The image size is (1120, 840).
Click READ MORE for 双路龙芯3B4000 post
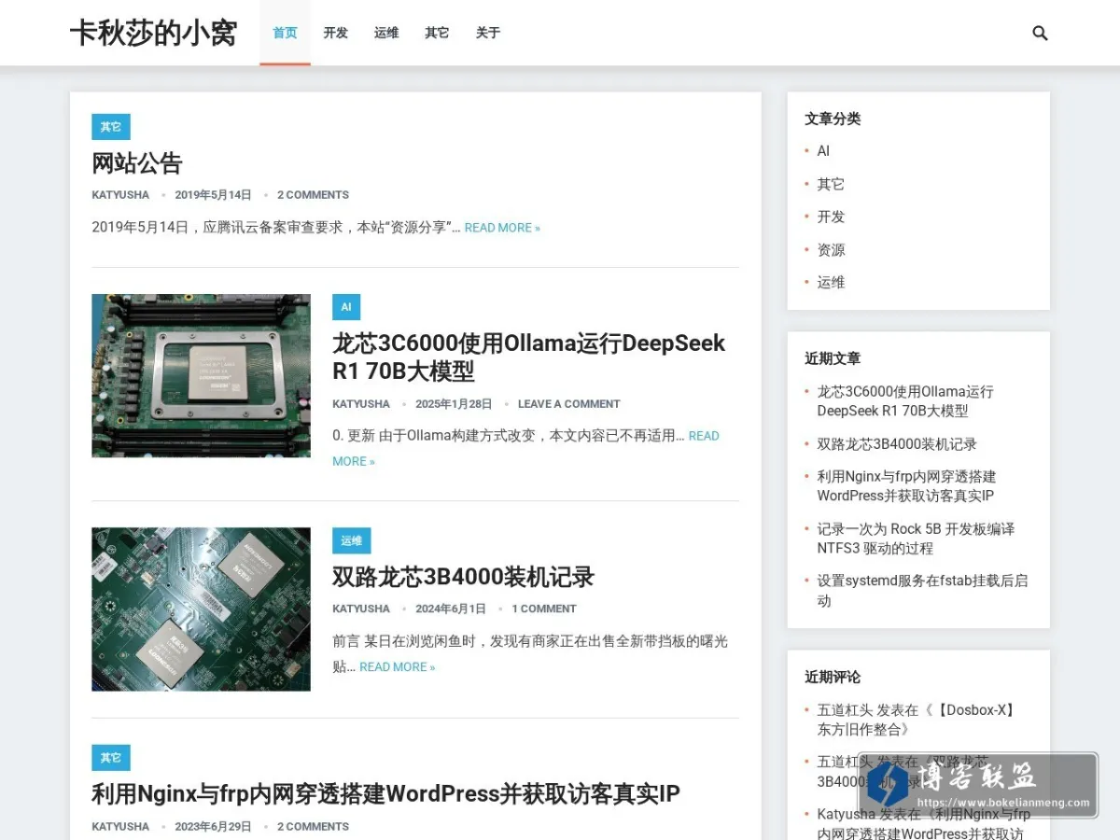[x=398, y=667]
